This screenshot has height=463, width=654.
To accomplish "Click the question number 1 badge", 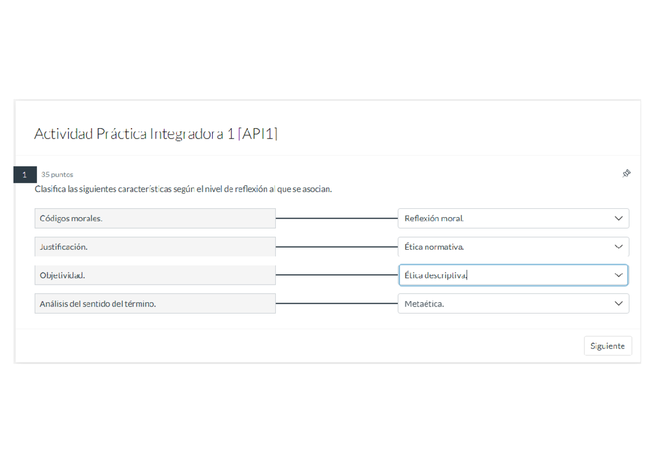I will point(25,175).
